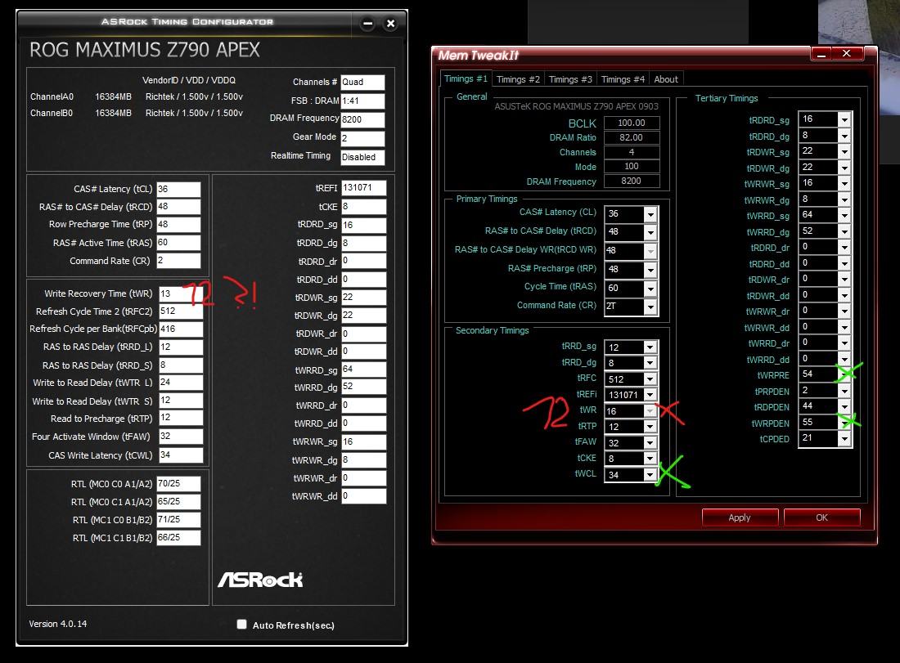900x663 pixels.
Task: Switch to the Timings #1 tab
Action: 466,78
